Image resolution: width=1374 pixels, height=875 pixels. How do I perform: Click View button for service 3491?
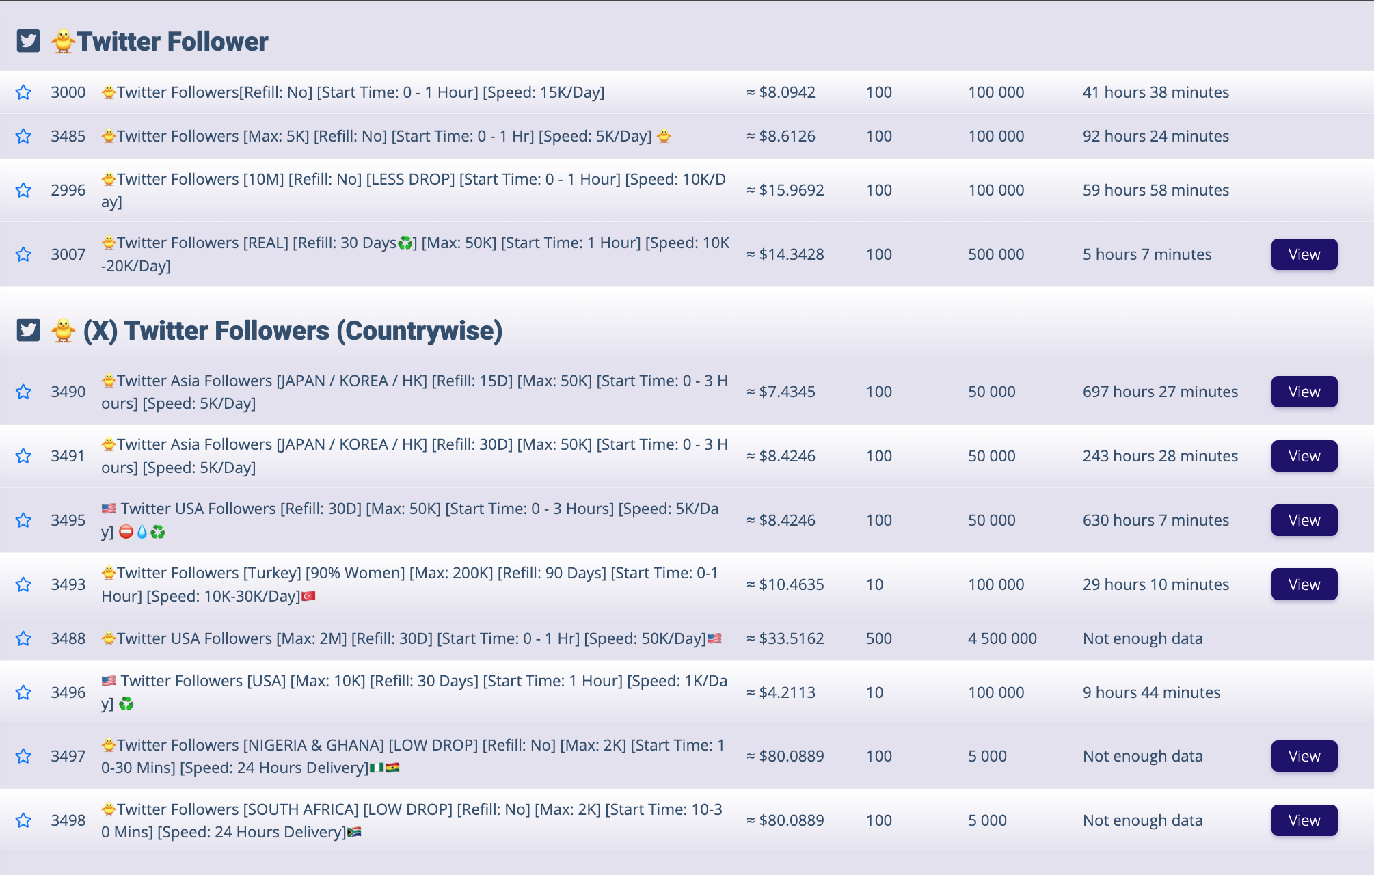point(1304,456)
